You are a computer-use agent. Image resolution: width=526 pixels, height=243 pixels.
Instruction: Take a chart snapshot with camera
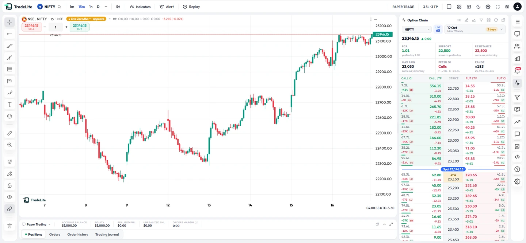tap(507, 7)
